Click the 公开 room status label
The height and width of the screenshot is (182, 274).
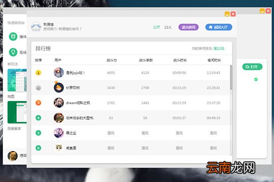point(156,27)
